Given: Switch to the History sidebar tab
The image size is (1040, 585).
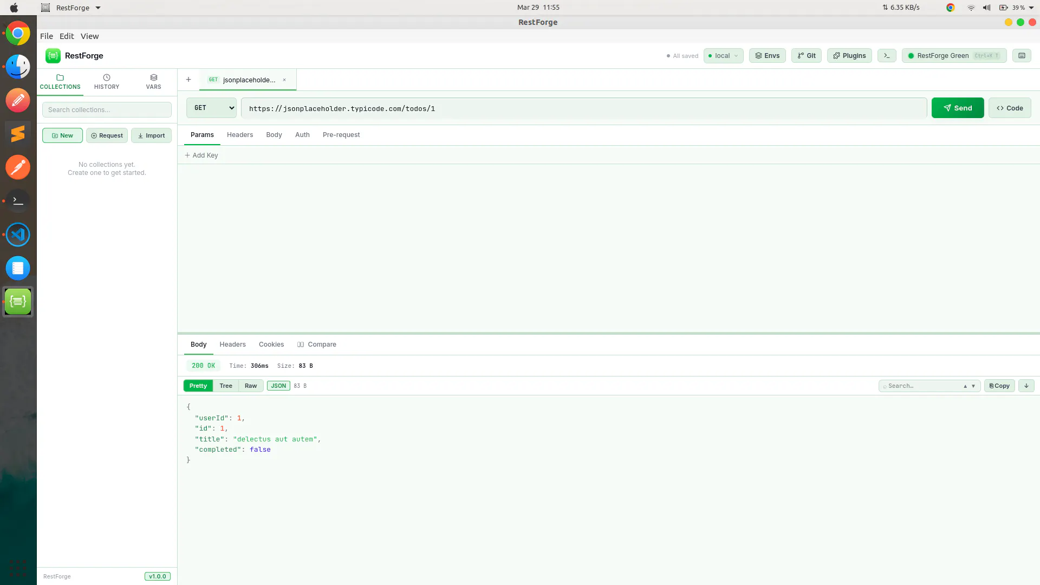Looking at the screenshot, I should click(x=107, y=82).
